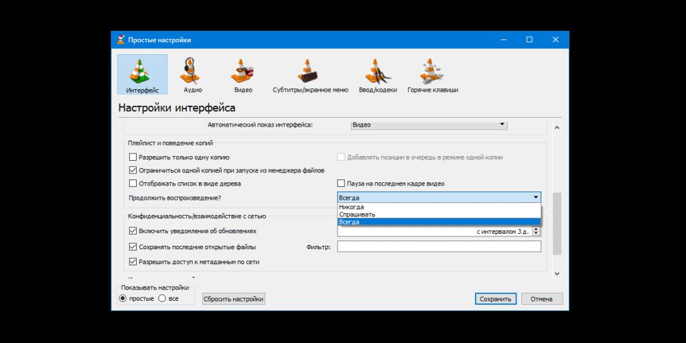Open Автоматический показ интерфейса dropdown
686x343 pixels.
click(x=429, y=125)
